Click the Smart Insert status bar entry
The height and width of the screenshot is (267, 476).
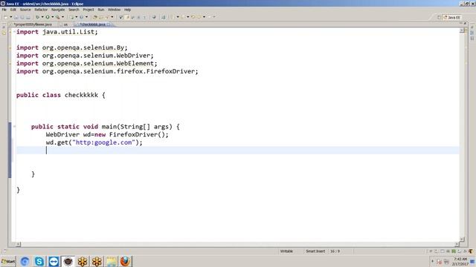315,251
